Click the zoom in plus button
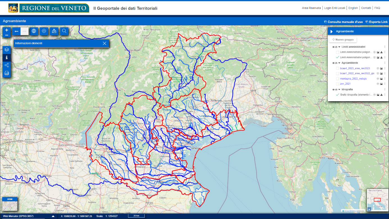The height and width of the screenshot is (219, 389). (6, 30)
